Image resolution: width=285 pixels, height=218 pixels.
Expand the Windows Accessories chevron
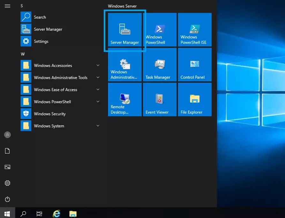pyautogui.click(x=98, y=65)
